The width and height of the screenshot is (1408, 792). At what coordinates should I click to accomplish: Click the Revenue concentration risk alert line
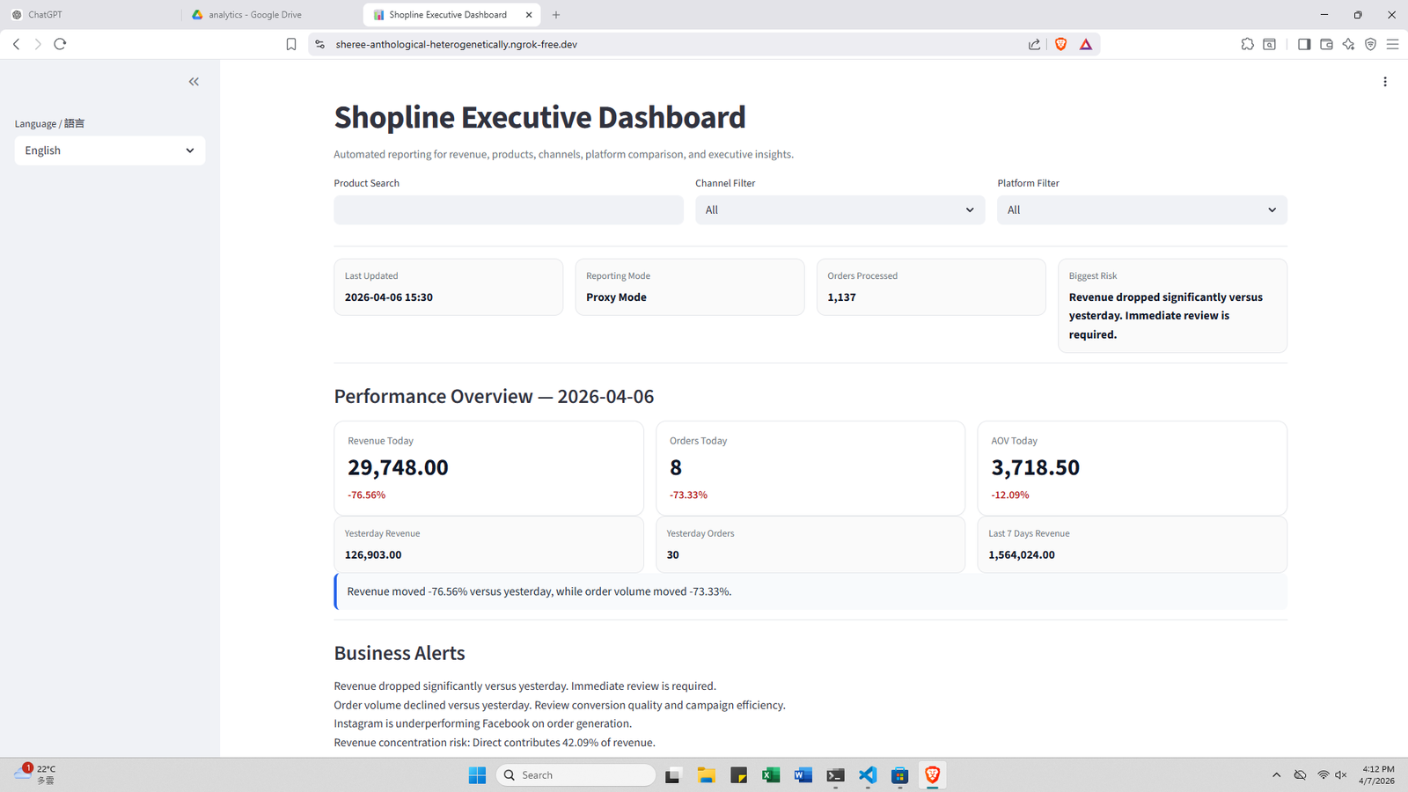(x=495, y=743)
